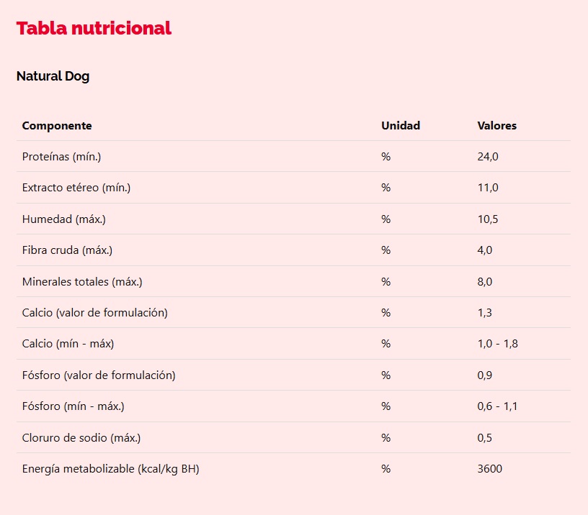Click the Valores column header

[x=497, y=125]
